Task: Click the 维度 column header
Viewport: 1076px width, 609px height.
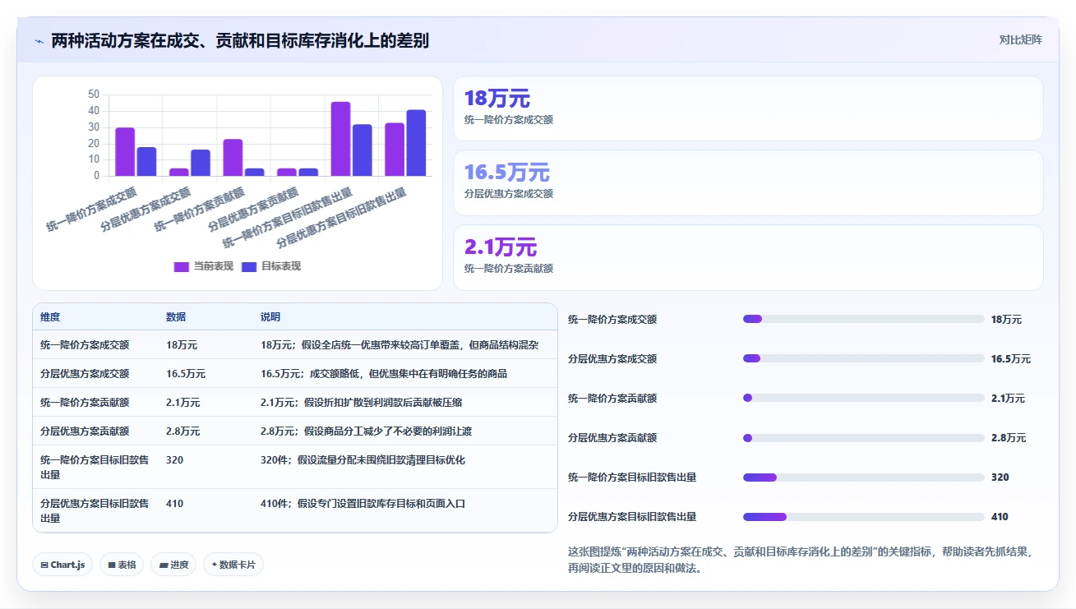Action: pyautogui.click(x=50, y=317)
